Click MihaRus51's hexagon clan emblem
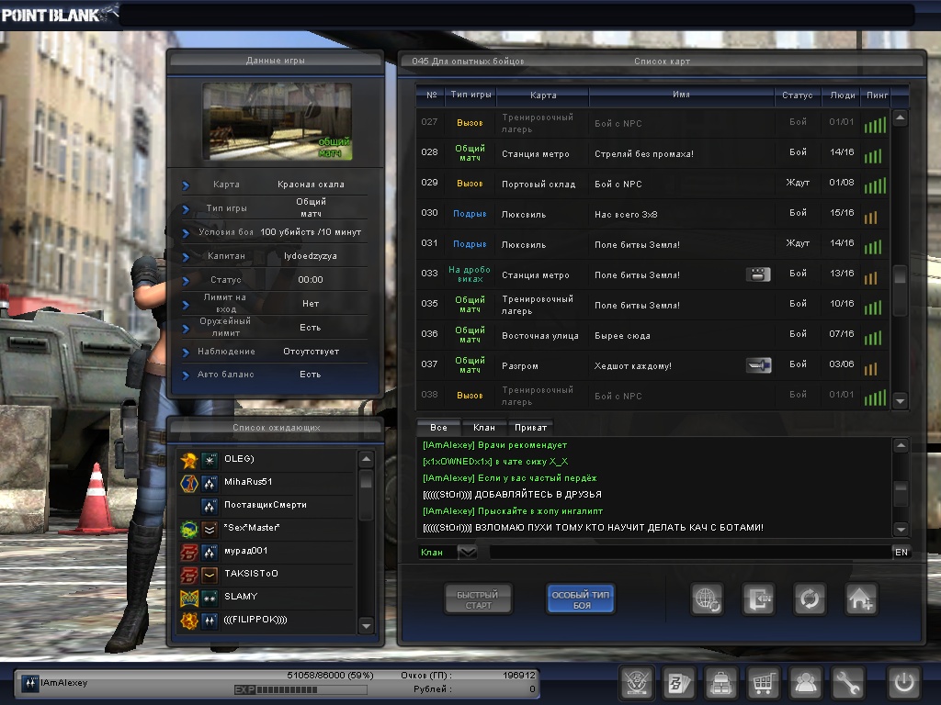 point(189,483)
